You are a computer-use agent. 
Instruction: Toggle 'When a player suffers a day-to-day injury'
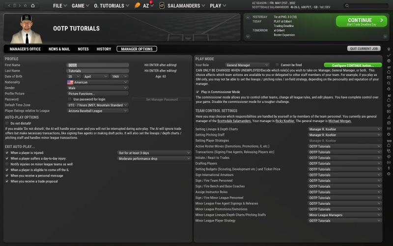point(7,158)
